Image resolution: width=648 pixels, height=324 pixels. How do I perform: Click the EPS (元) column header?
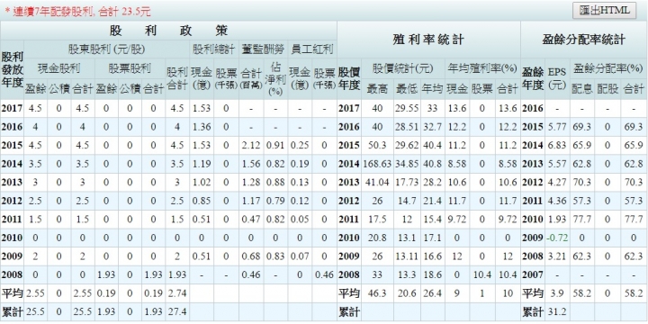point(557,78)
